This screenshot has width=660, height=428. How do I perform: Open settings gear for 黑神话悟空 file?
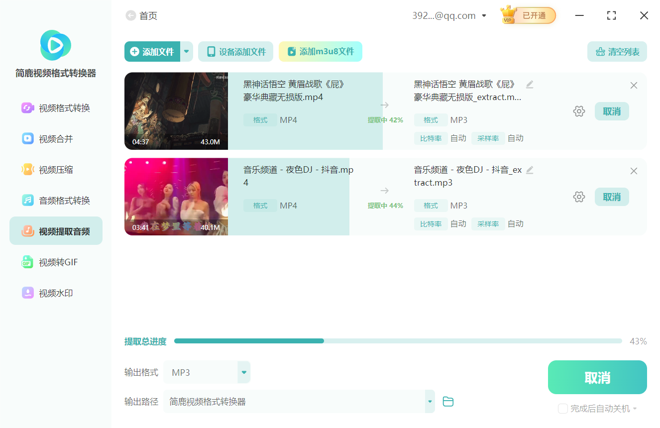click(579, 111)
